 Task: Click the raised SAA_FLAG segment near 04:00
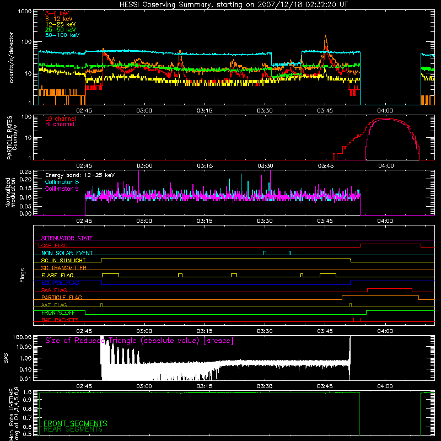click(x=390, y=288)
